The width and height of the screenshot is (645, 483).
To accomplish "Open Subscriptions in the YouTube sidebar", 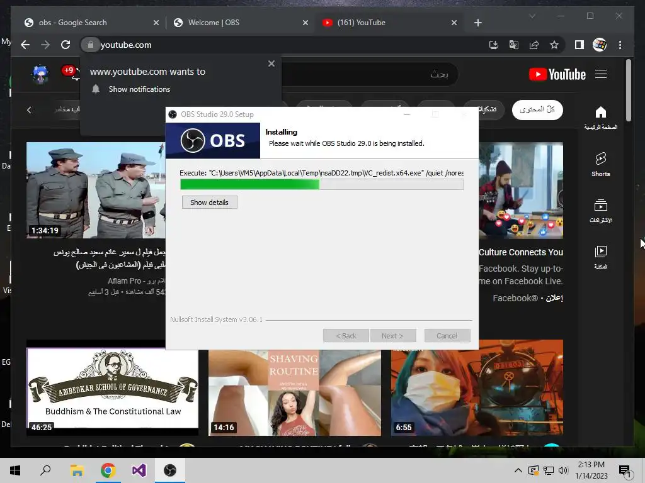I will pyautogui.click(x=600, y=211).
